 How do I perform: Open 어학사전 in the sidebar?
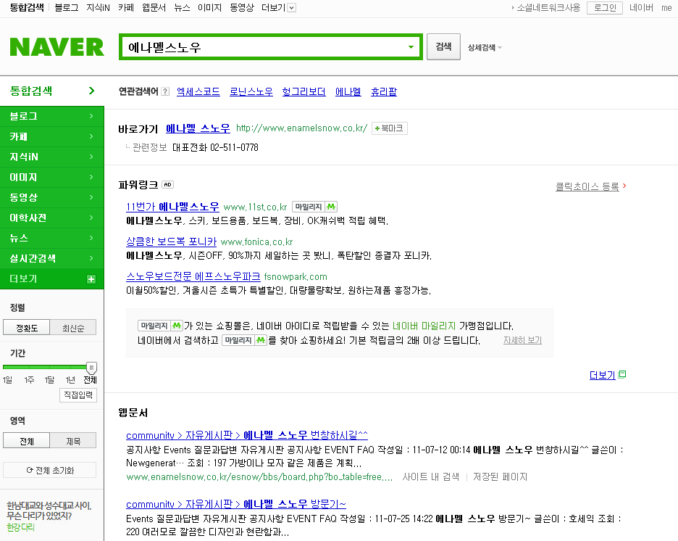tap(52, 218)
